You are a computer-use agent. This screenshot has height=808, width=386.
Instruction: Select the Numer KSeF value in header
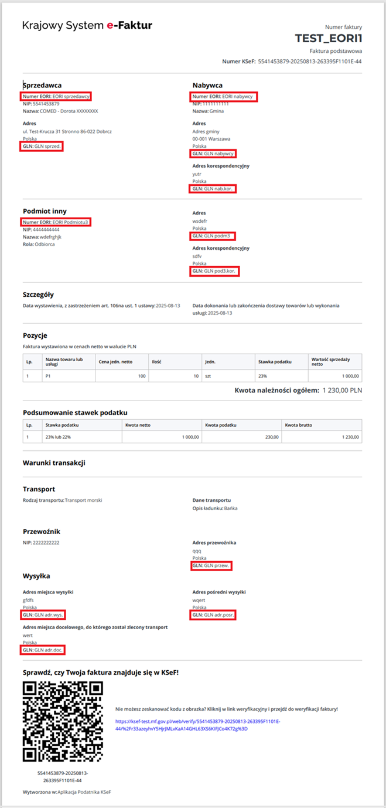(x=309, y=62)
